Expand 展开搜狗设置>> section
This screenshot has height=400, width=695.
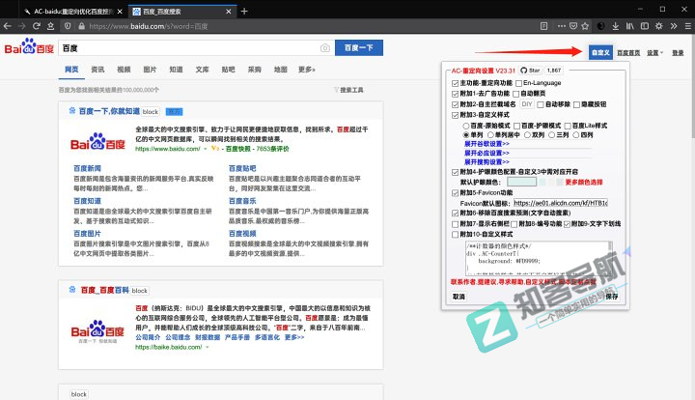pos(486,162)
